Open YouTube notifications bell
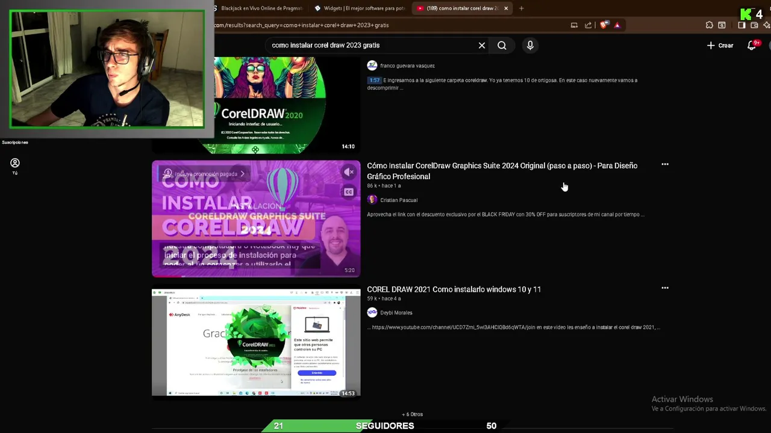Screen dimensions: 771x433 [x=752, y=45]
